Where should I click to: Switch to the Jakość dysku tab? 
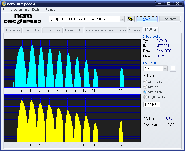[73, 30]
